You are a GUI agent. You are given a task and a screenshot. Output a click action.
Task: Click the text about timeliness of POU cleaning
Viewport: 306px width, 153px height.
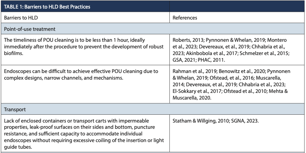tap(84, 47)
